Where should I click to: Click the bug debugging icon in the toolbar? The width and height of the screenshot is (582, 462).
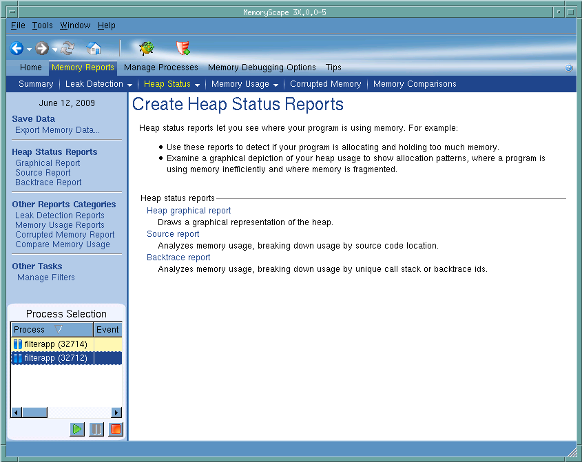click(146, 48)
